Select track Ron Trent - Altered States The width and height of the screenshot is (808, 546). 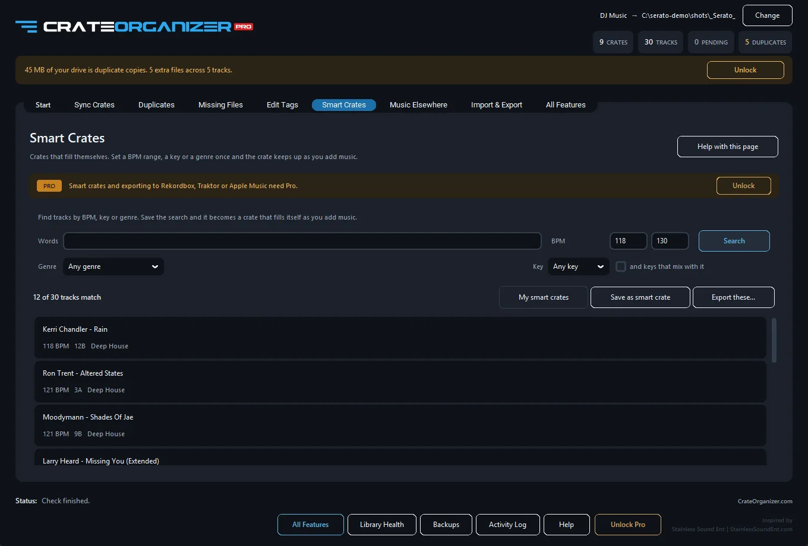[400, 382]
